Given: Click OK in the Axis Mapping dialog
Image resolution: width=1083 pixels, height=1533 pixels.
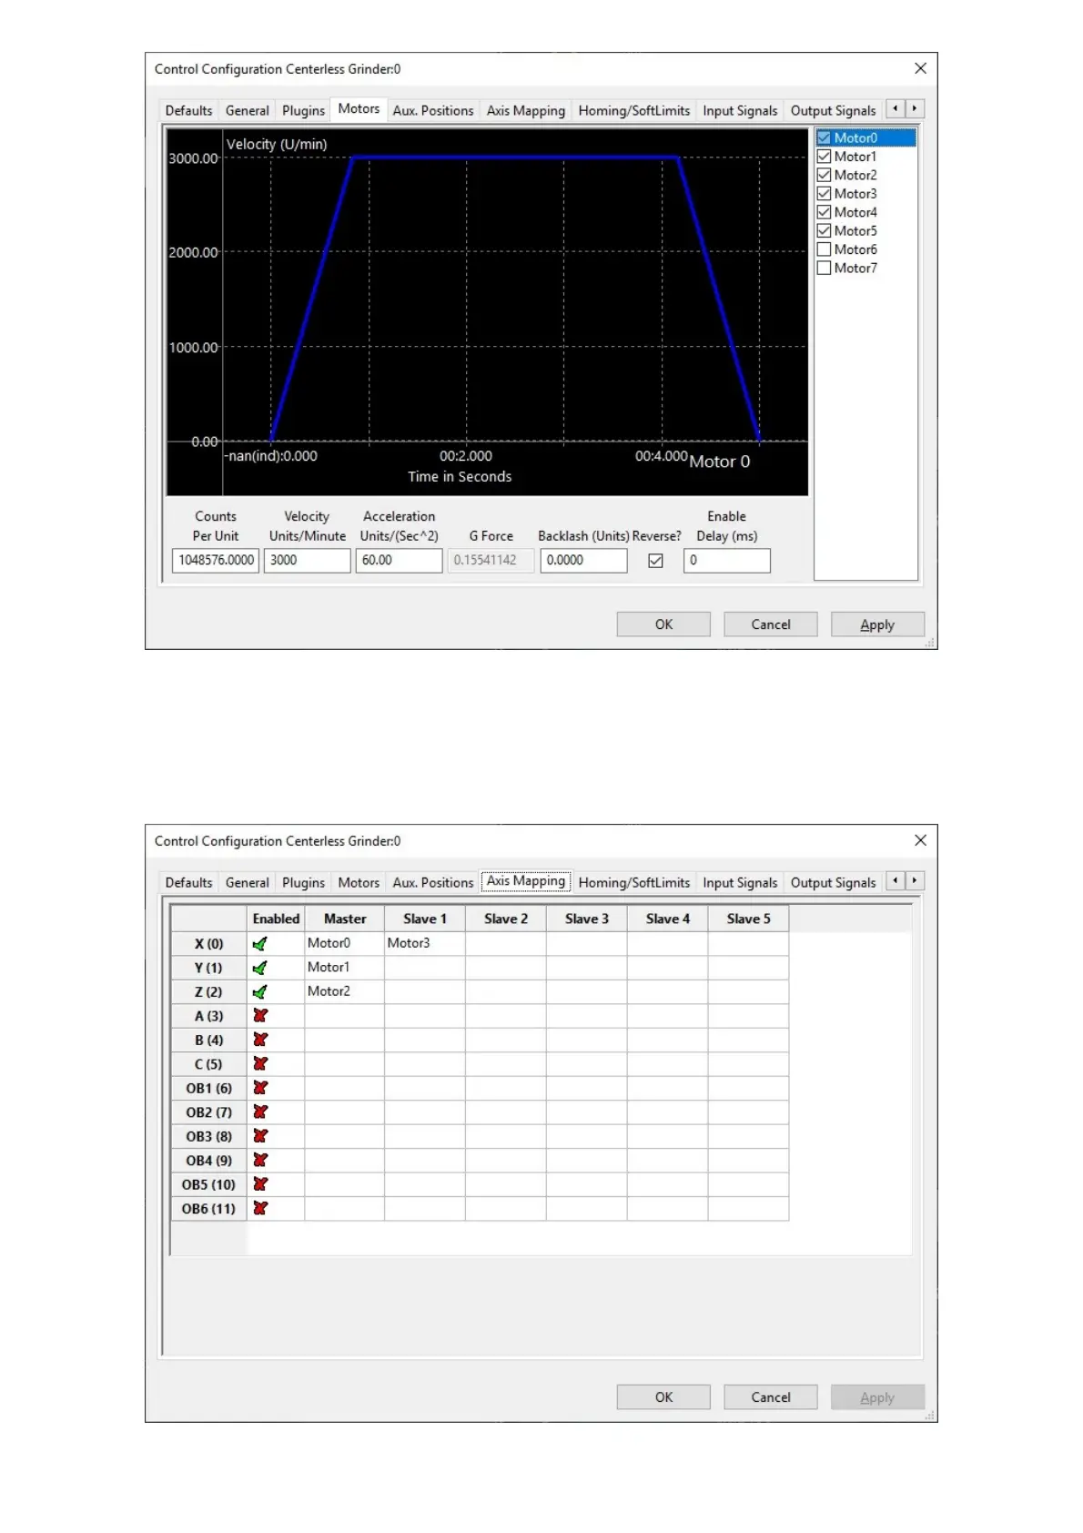Looking at the screenshot, I should point(663,1397).
